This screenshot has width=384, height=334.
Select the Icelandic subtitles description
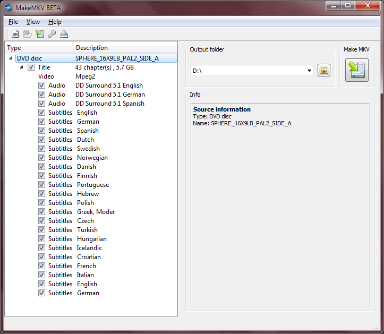coord(89,248)
